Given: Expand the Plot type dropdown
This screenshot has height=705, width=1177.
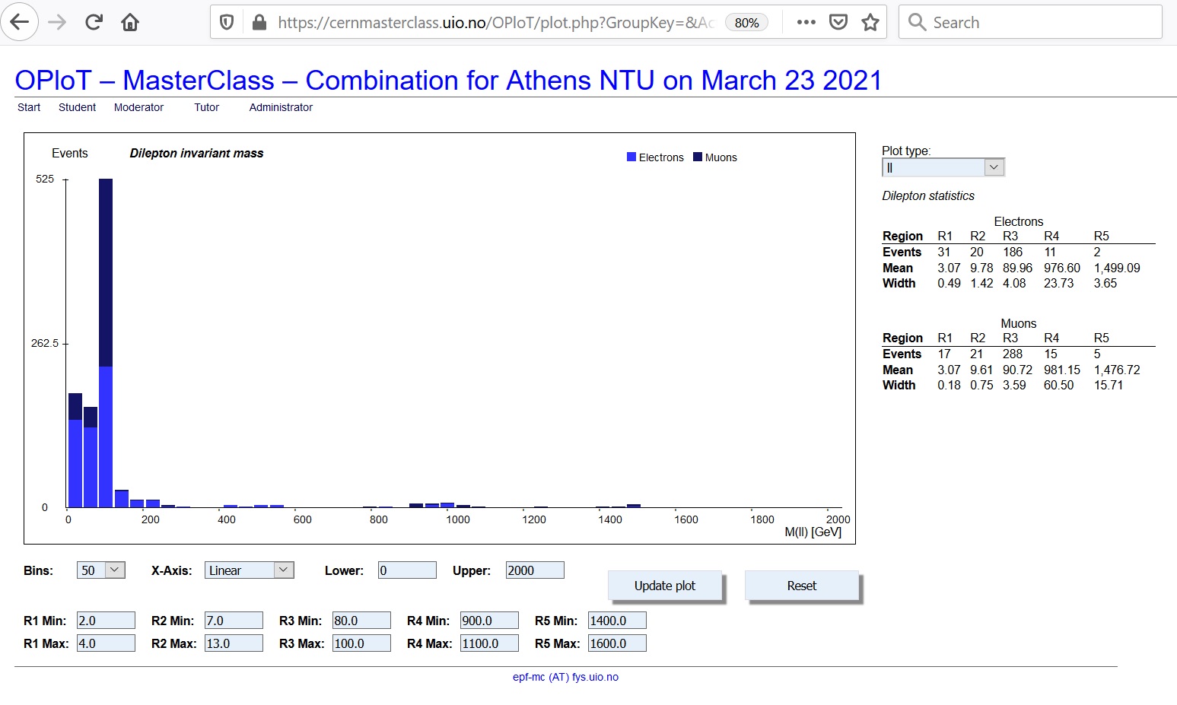Looking at the screenshot, I should pos(943,167).
